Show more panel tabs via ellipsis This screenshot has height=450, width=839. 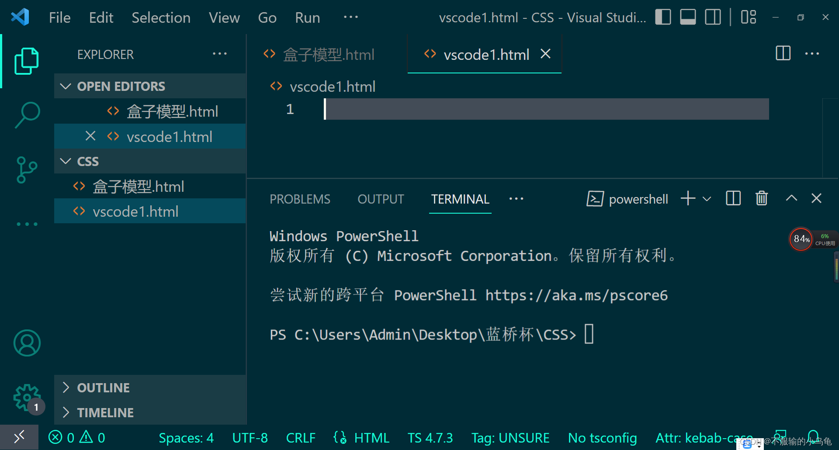(516, 199)
